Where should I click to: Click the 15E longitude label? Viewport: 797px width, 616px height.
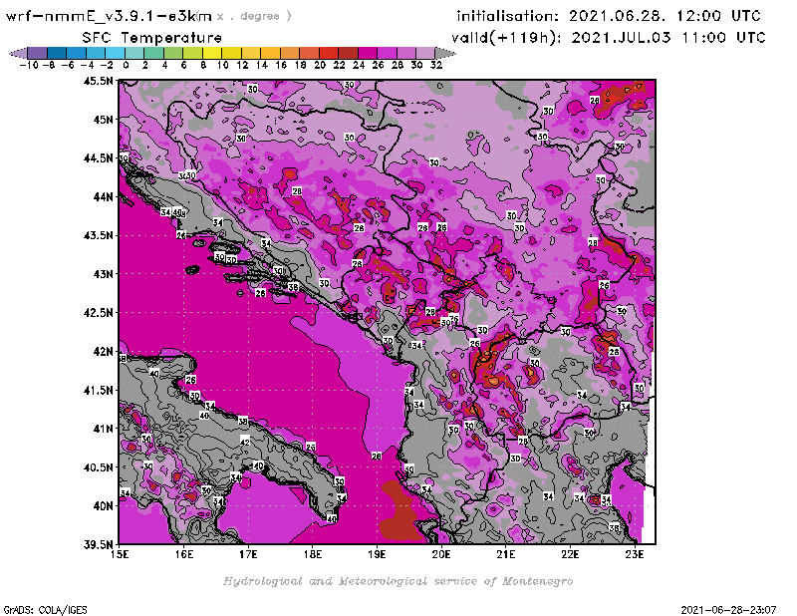coord(120,554)
